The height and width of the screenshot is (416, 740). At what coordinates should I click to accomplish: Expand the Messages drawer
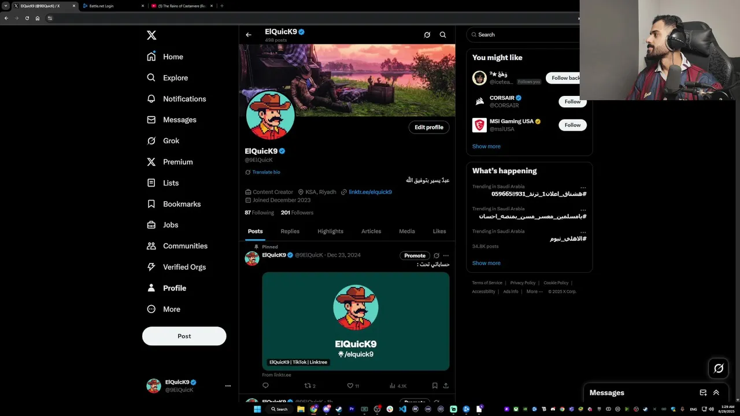coord(716,393)
